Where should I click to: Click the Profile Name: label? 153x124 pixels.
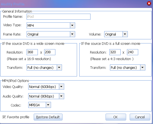click(x=13, y=16)
